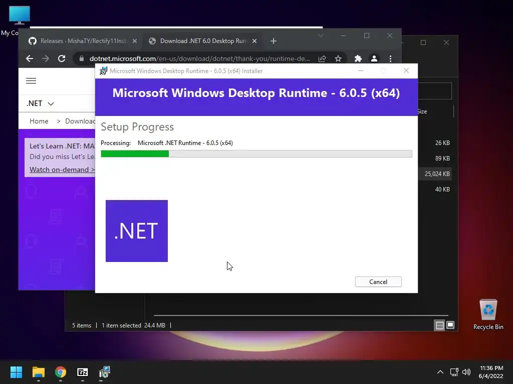This screenshot has height=384, width=513.
Task: Cancel the .NET Desktop Runtime installation
Action: click(378, 282)
